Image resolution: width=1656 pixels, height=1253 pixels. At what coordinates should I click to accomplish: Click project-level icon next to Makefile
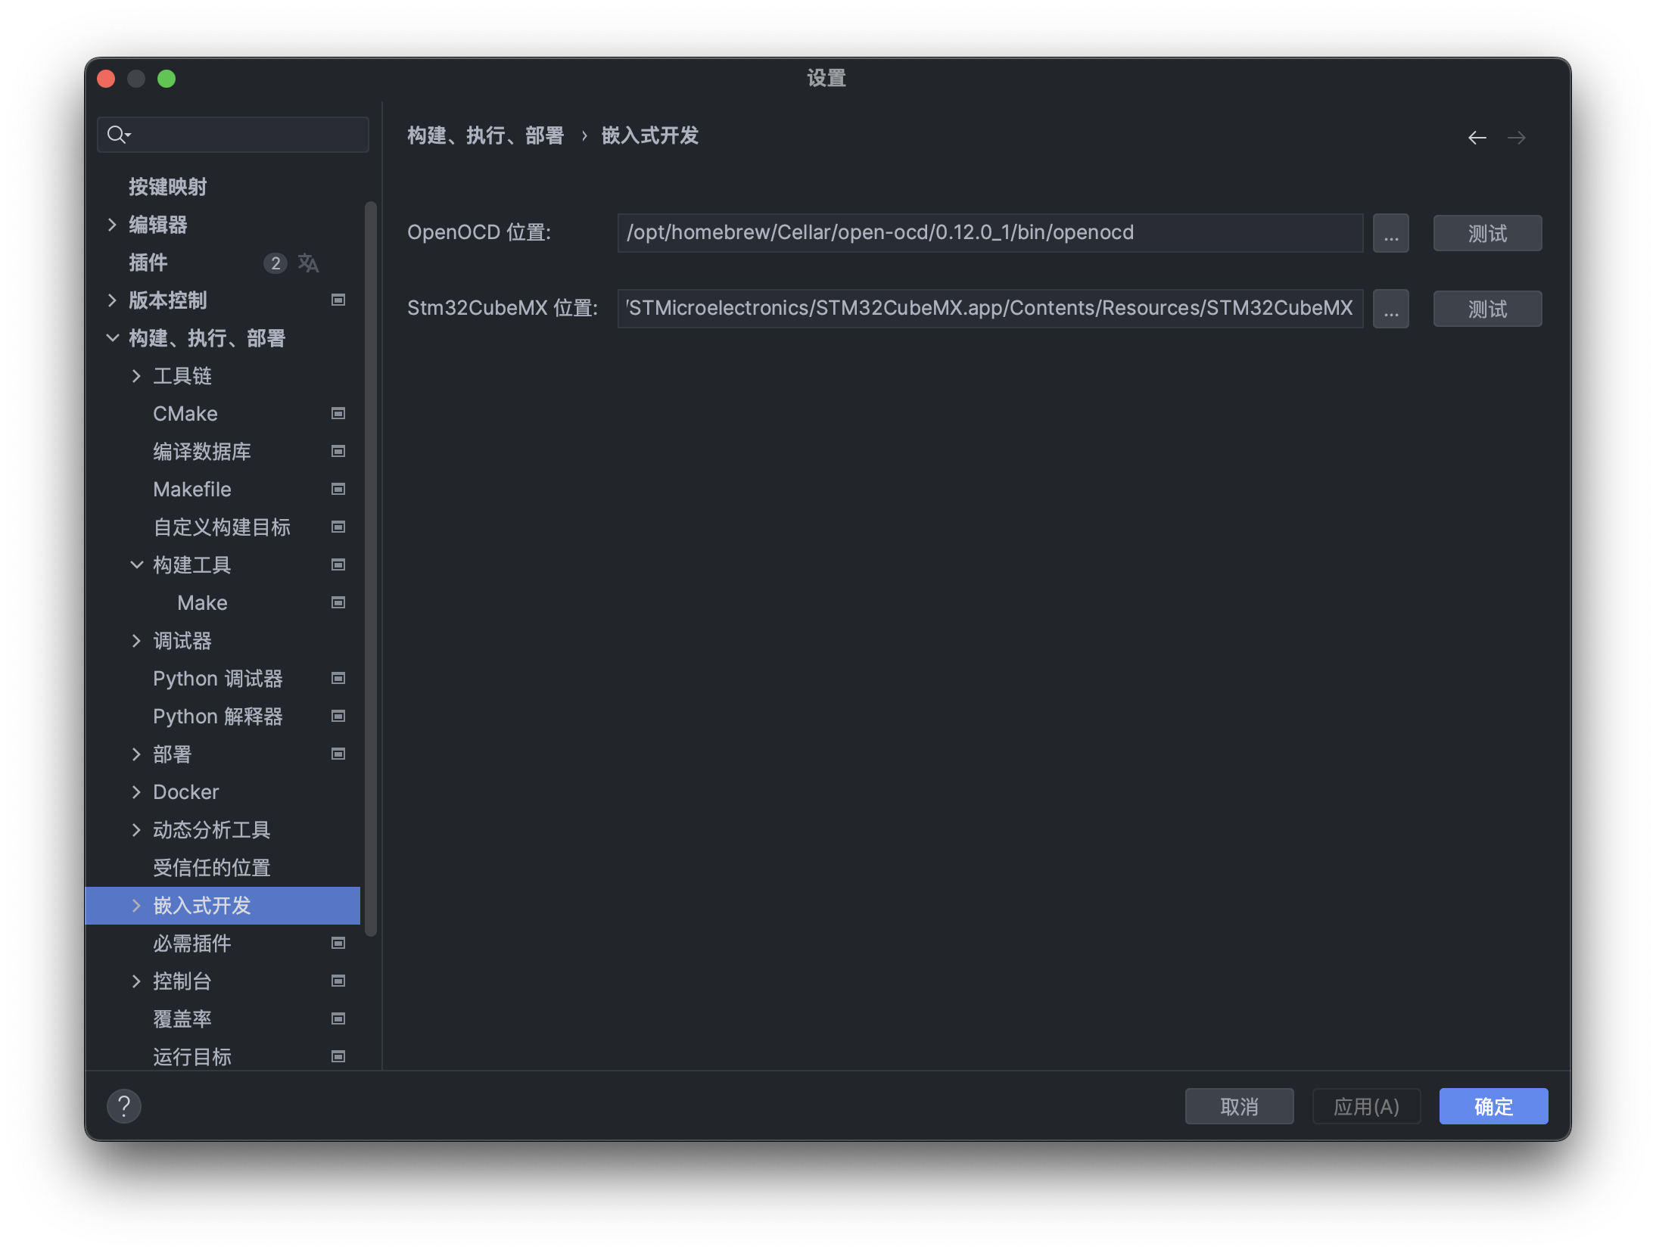tap(338, 489)
